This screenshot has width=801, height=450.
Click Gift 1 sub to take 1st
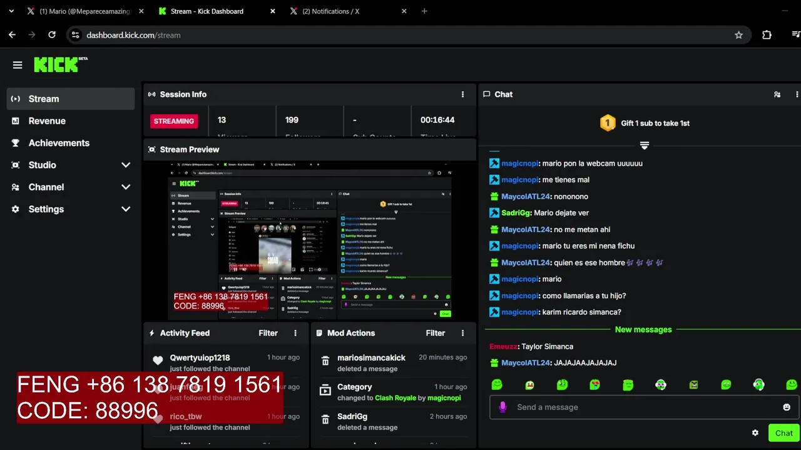pyautogui.click(x=655, y=123)
